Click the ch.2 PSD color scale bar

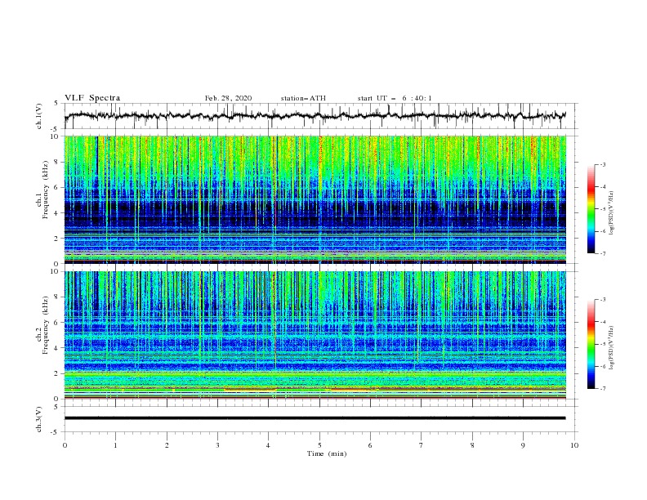(x=591, y=344)
